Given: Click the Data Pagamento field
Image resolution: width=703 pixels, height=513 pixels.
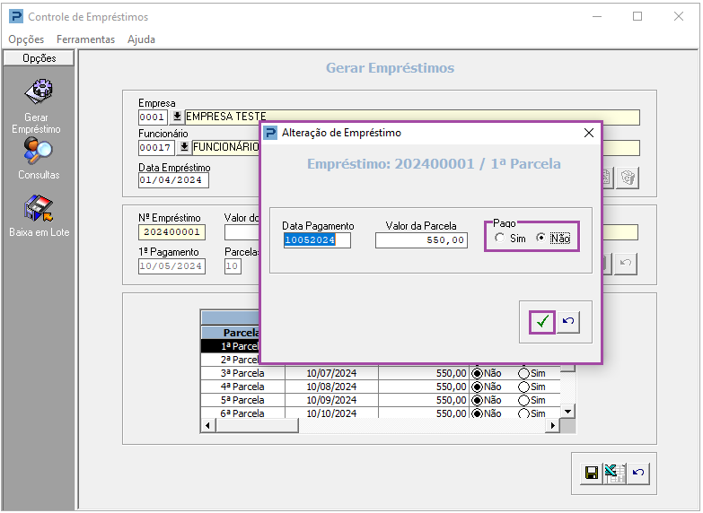Looking at the screenshot, I should [317, 240].
